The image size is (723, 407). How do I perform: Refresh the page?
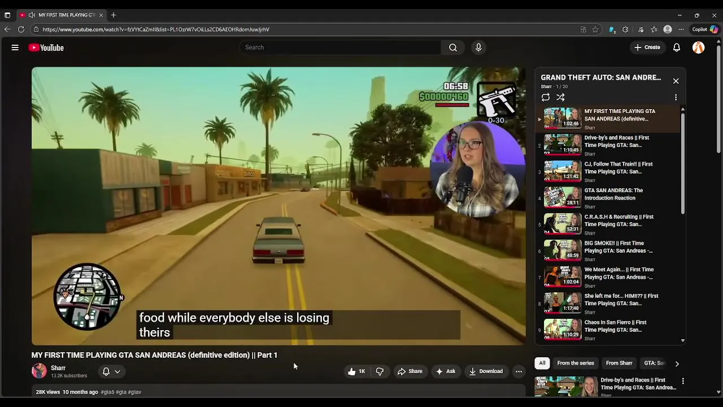point(21,29)
